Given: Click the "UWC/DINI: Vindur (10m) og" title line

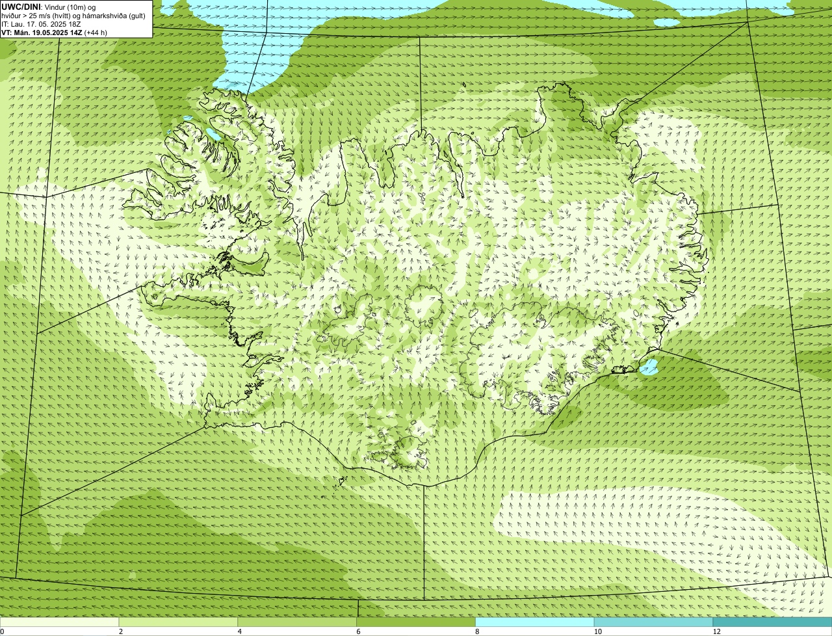Looking at the screenshot, I should 49,7.
